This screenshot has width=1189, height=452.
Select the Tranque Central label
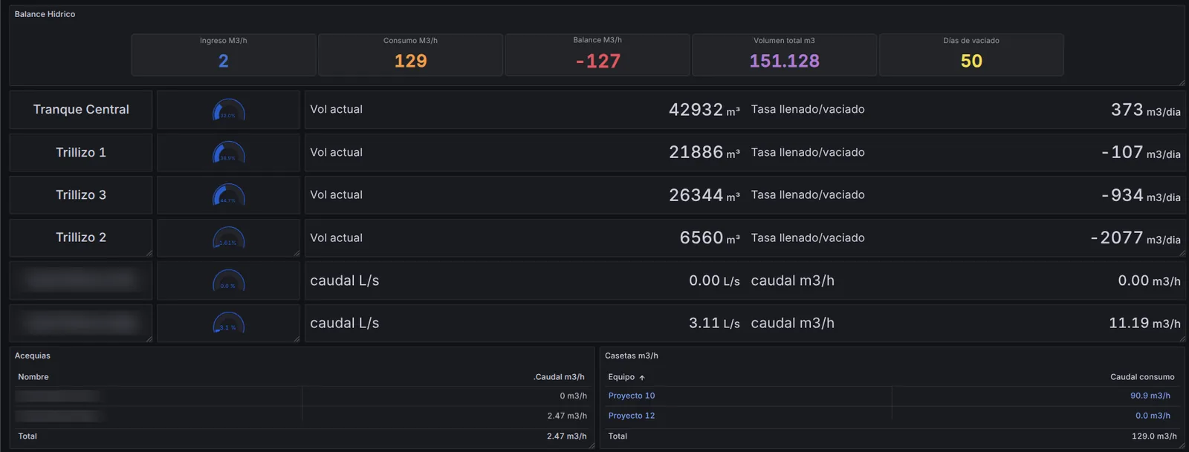pyautogui.click(x=81, y=109)
